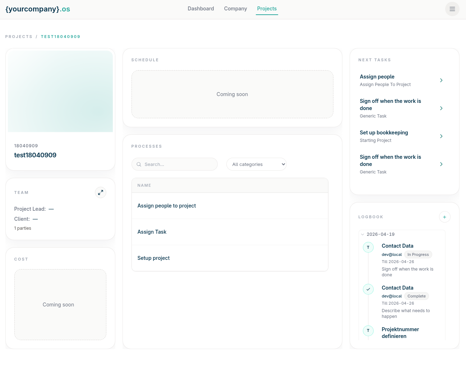466x367 pixels.
Task: Click the T avatar beside first Contact Data
Action: coord(368,247)
